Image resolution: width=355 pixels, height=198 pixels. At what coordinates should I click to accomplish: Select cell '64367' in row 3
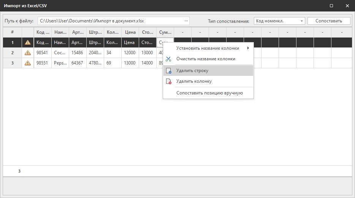pyautogui.click(x=78, y=63)
